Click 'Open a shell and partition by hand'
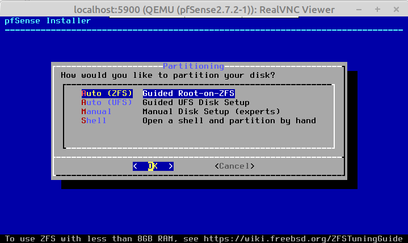Image resolution: width=408 pixels, height=243 pixels. click(229, 120)
